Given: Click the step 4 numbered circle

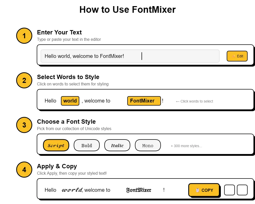Looking at the screenshot, I should pos(24,170).
